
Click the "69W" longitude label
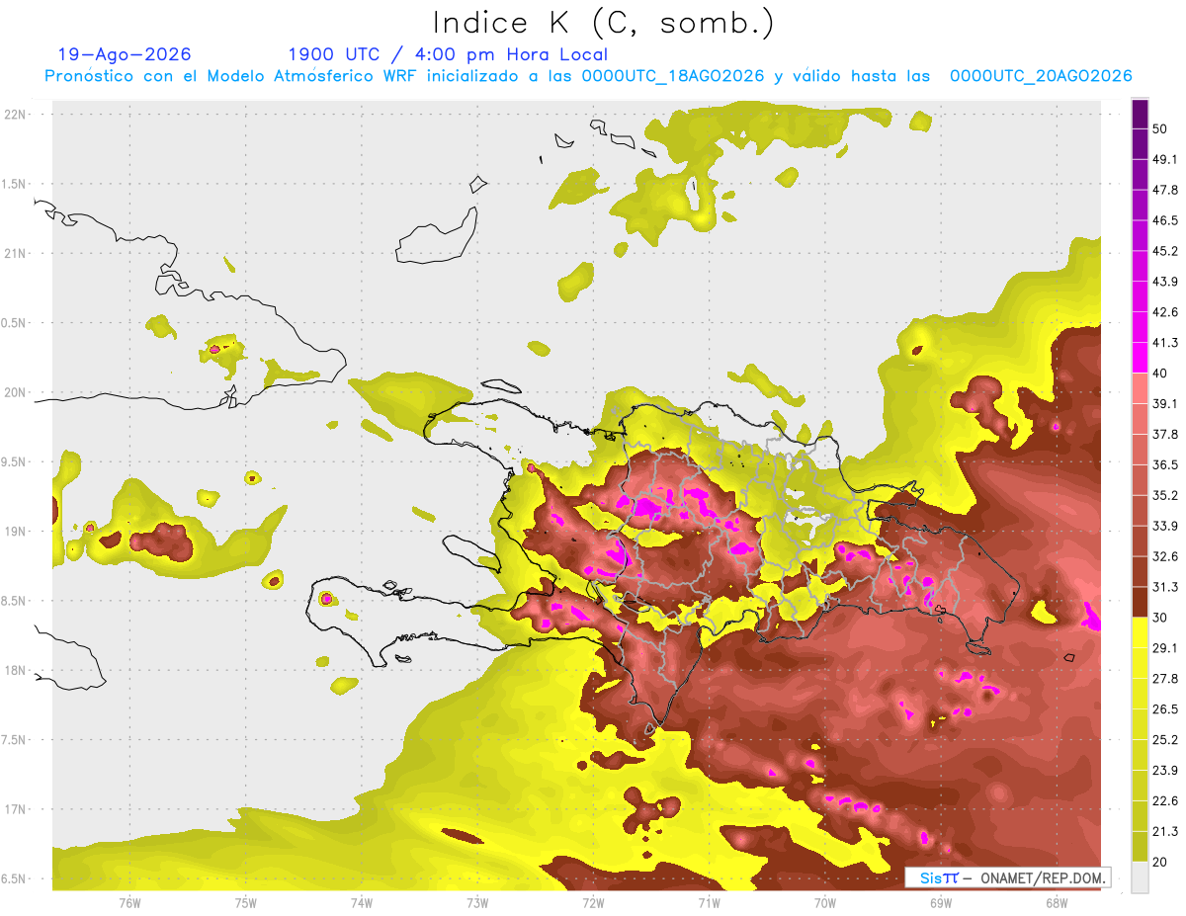point(941,903)
